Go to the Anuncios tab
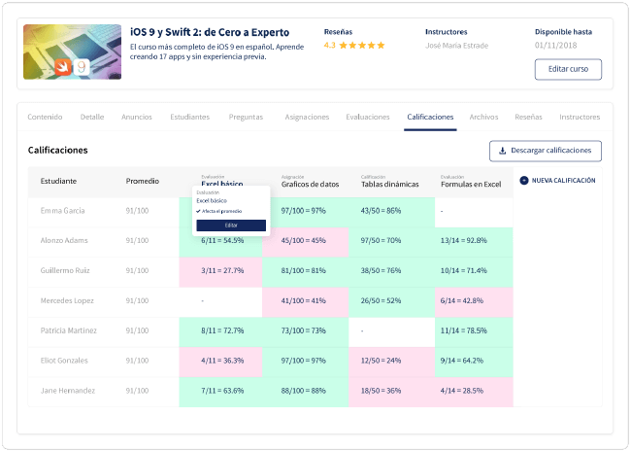Viewport: 631px width, 451px height. [137, 117]
